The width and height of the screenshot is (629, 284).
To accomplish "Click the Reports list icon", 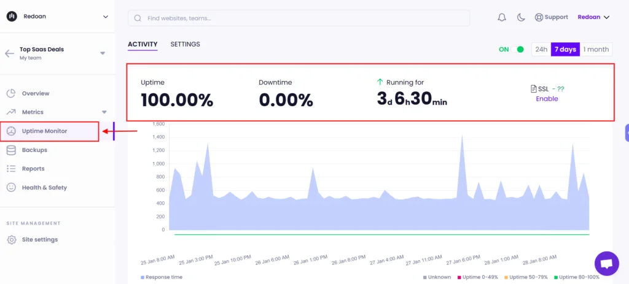I will pyautogui.click(x=11, y=169).
